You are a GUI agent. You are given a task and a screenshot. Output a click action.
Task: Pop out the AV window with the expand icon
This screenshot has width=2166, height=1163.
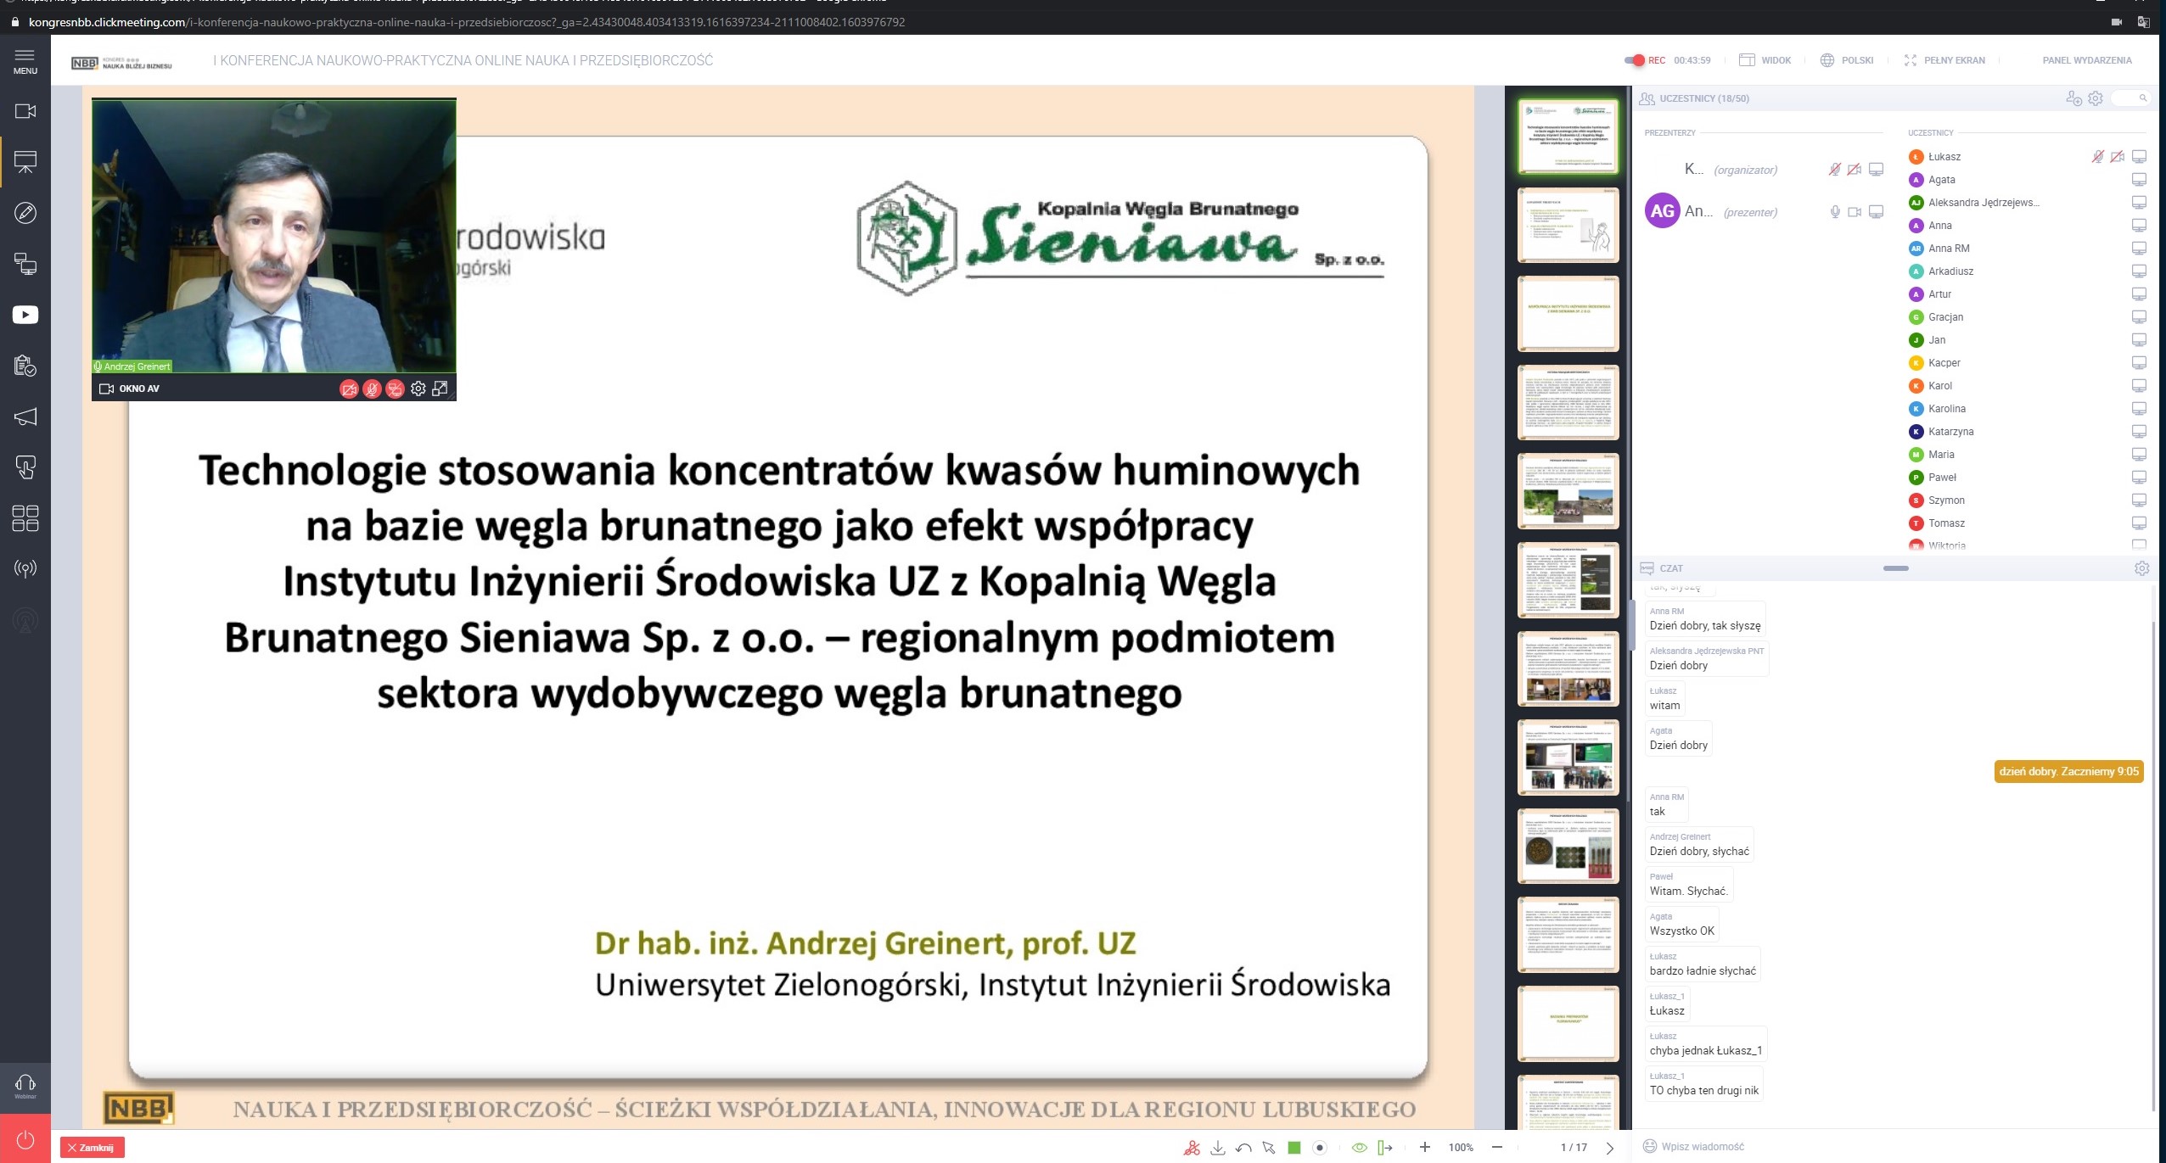click(440, 389)
